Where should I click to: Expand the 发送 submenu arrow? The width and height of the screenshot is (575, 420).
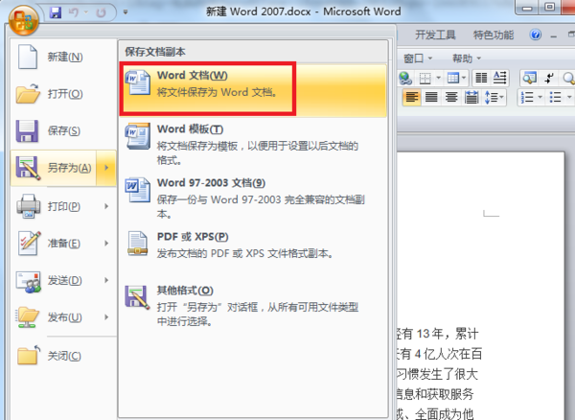pos(106,280)
